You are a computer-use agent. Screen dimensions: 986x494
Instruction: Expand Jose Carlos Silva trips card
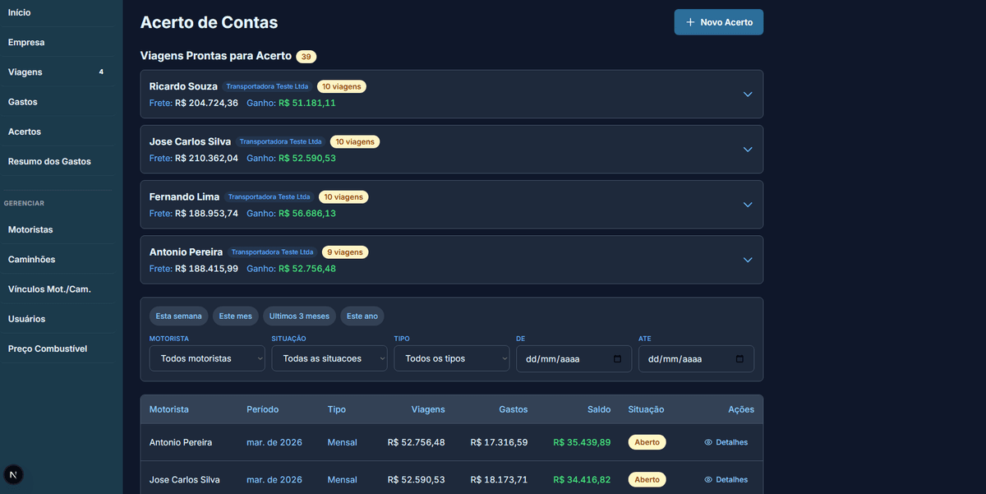[x=748, y=150]
